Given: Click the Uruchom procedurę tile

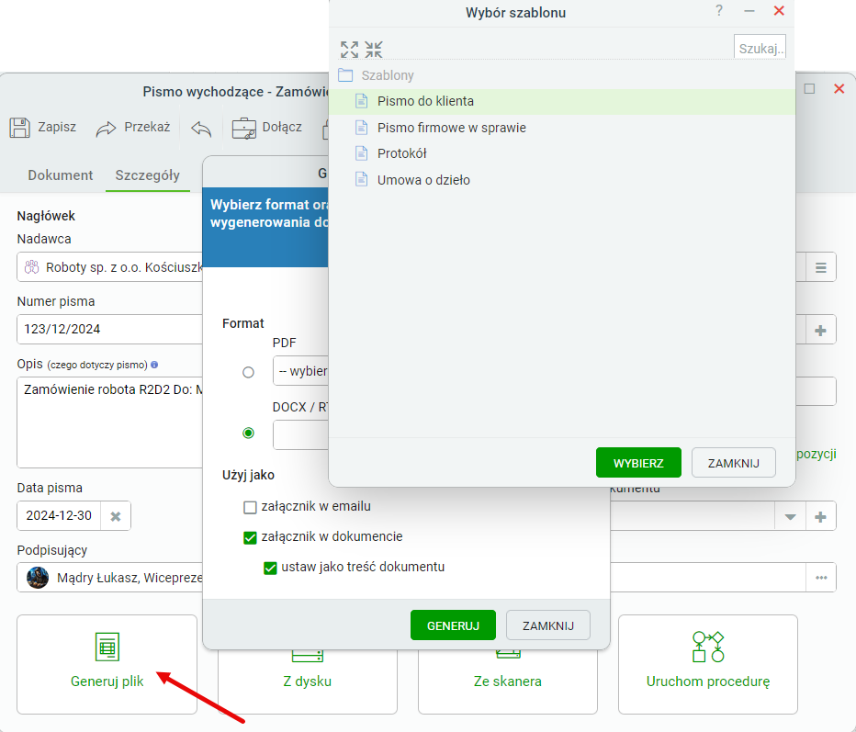Looking at the screenshot, I should coord(708,664).
